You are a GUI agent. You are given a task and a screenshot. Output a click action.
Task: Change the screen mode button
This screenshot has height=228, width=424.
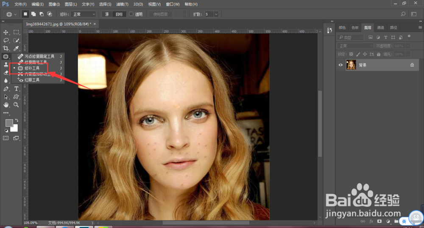(x=16, y=138)
